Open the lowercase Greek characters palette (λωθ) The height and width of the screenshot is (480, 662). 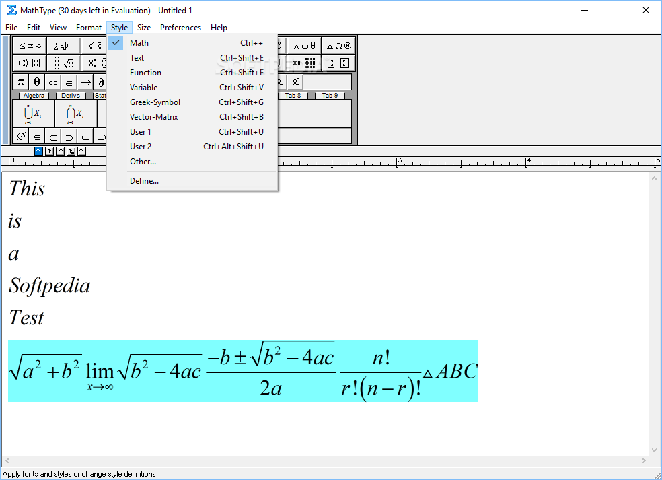click(304, 46)
